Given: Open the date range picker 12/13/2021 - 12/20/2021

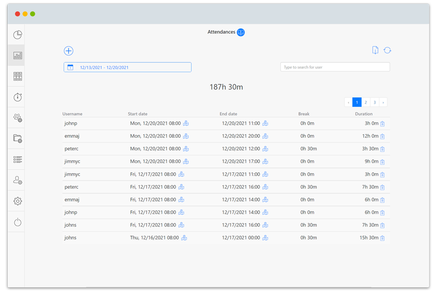Looking at the screenshot, I should click(128, 68).
